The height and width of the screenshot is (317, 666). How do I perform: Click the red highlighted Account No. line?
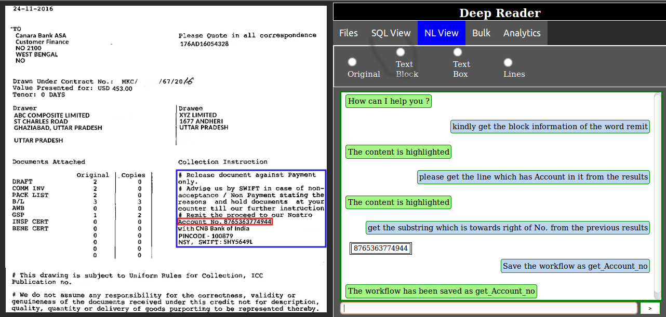pyautogui.click(x=224, y=222)
